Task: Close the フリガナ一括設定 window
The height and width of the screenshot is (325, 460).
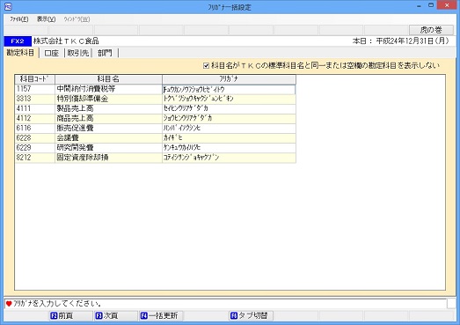Action: 447,5
